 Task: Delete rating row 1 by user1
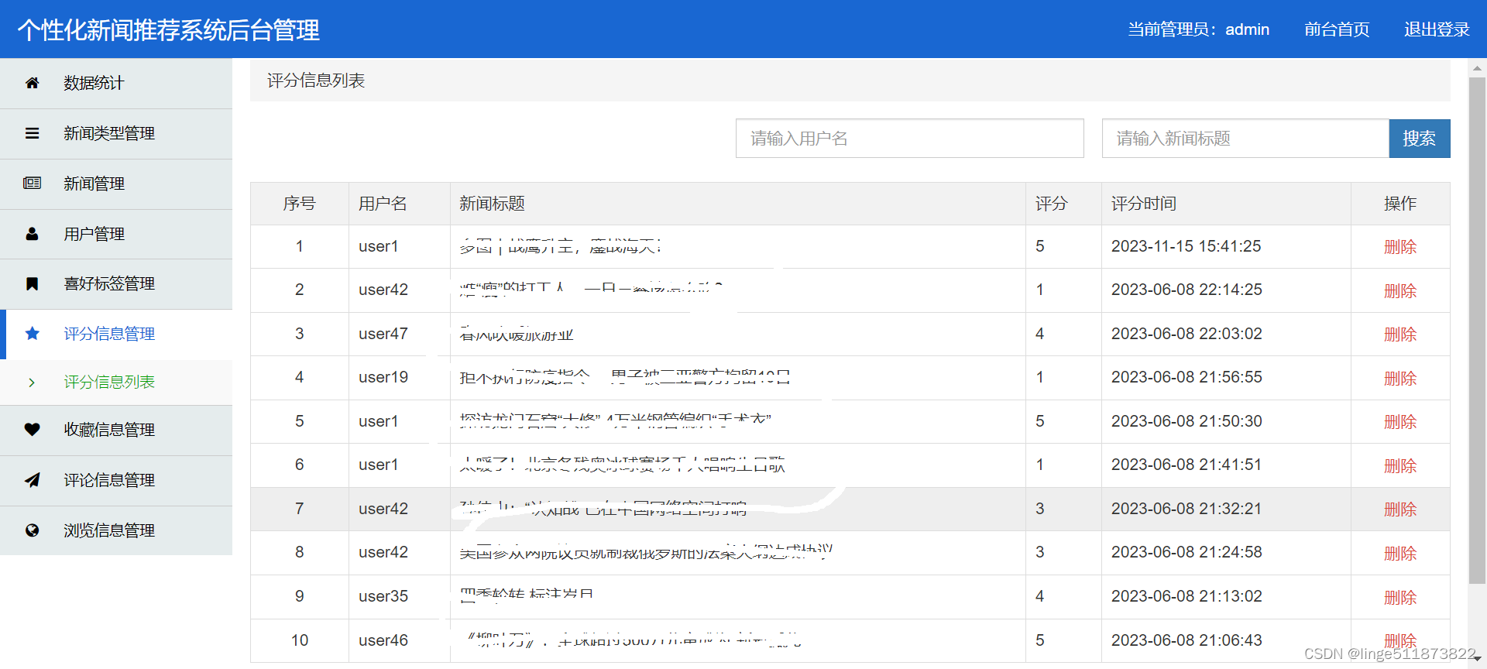[x=1399, y=247]
